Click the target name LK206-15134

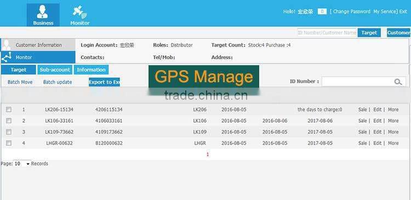tap(59, 110)
